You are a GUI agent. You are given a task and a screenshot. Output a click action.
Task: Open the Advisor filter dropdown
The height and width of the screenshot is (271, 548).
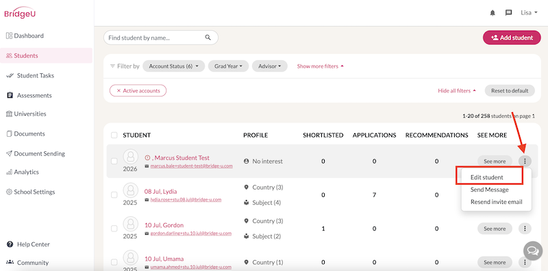[x=269, y=66]
